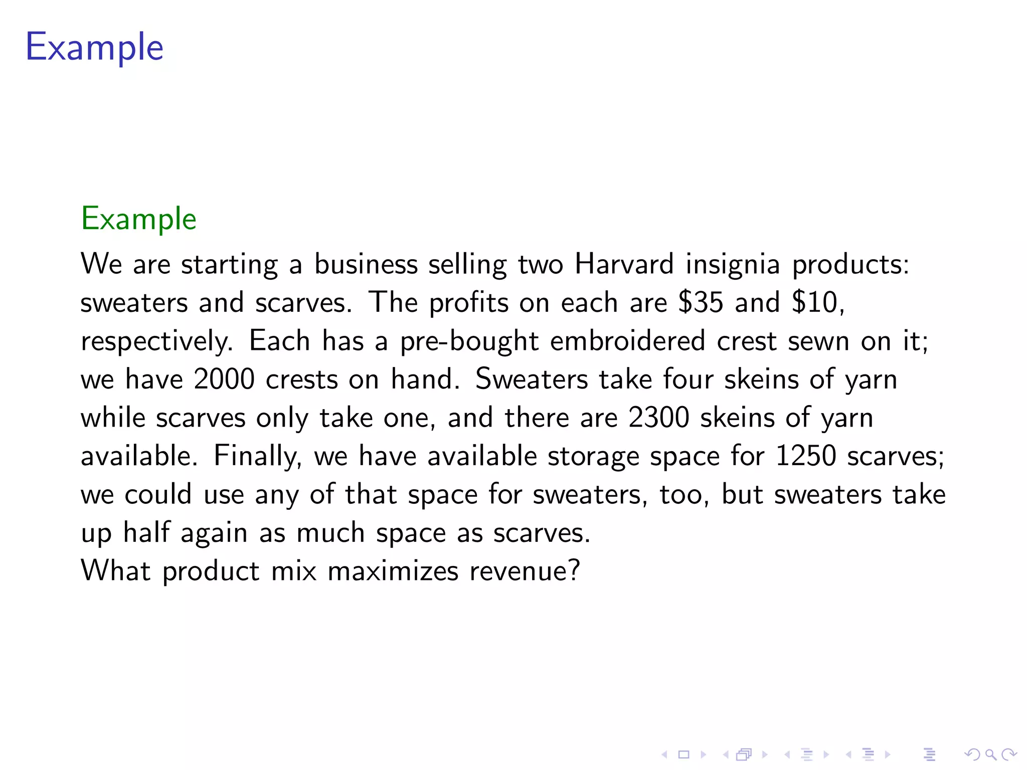
Task: Go to the previous slide arrow
Action: click(x=664, y=754)
